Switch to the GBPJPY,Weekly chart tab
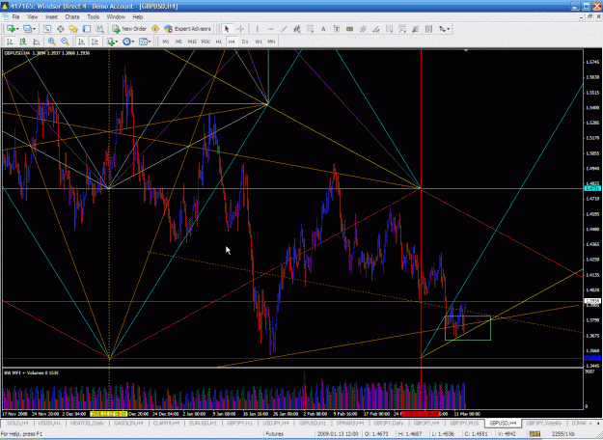The height and width of the screenshot is (440, 603). click(544, 423)
